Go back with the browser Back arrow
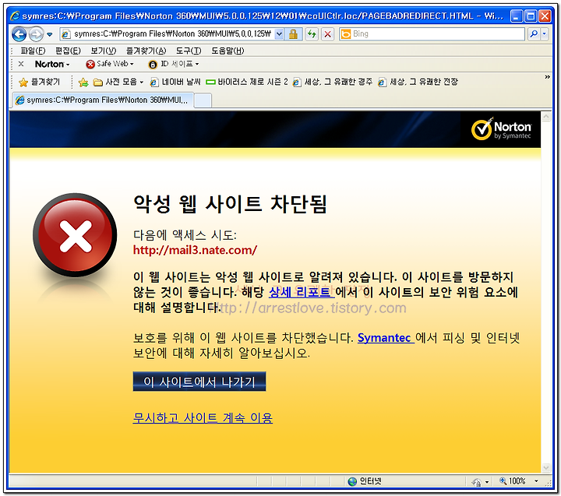 coord(19,34)
